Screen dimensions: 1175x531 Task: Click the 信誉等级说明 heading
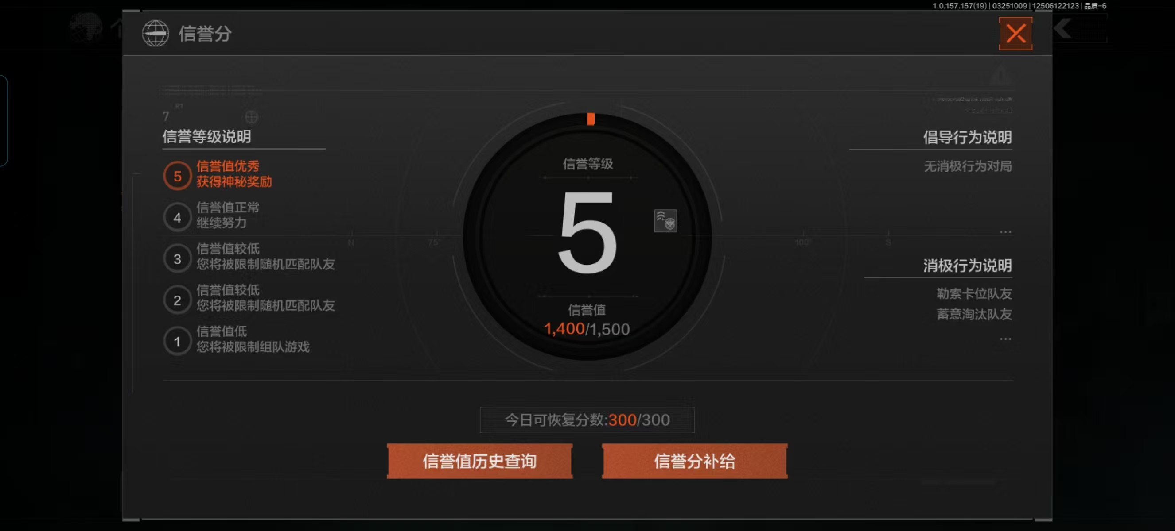(206, 137)
